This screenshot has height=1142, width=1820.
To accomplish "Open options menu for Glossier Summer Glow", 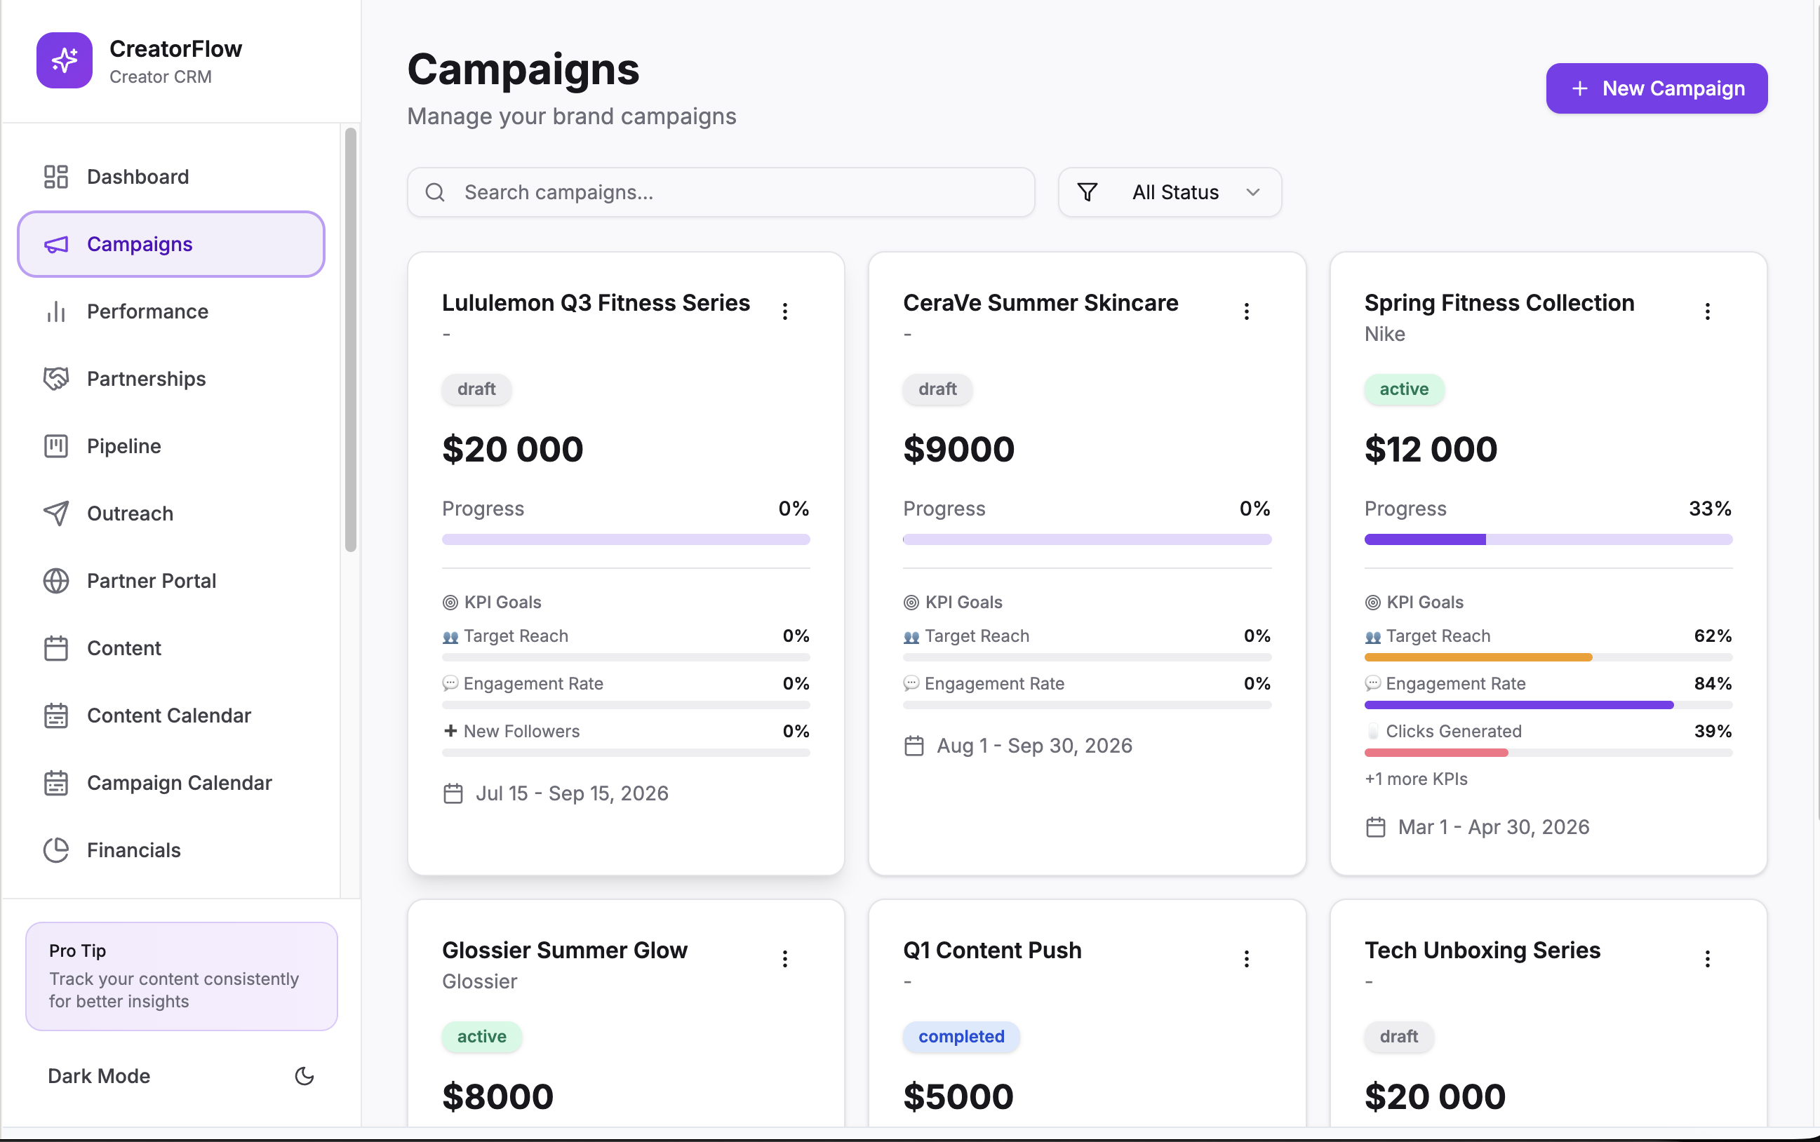I will [785, 958].
